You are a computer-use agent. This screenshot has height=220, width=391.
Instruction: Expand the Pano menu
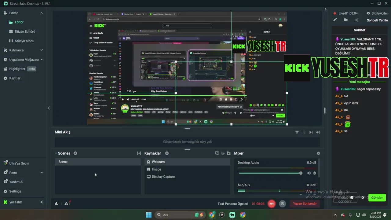42,173
